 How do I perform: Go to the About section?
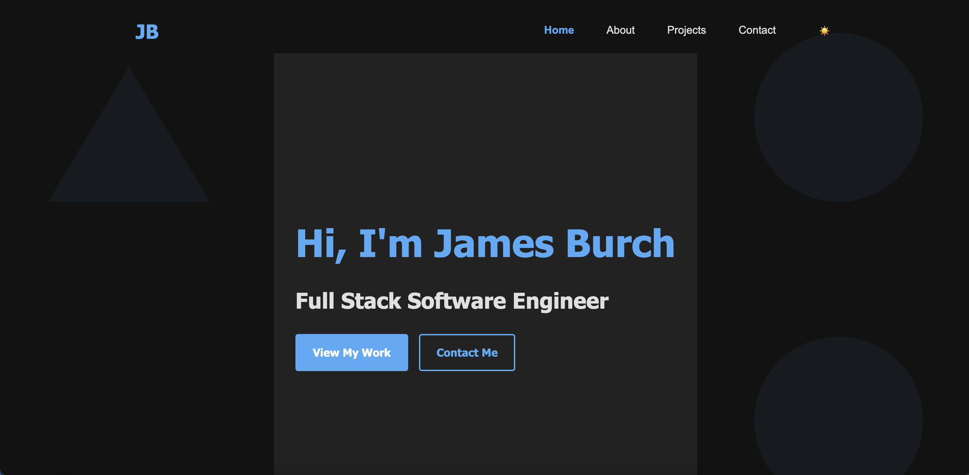coord(620,30)
